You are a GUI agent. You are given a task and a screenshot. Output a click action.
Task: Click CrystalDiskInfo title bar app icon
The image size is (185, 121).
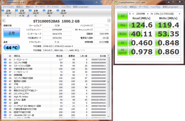click(3, 2)
